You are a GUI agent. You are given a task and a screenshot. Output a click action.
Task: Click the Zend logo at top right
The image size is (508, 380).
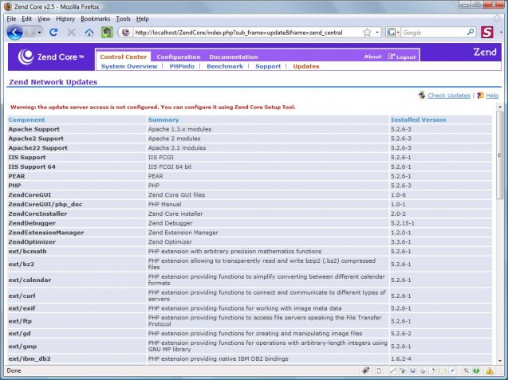[x=485, y=52]
